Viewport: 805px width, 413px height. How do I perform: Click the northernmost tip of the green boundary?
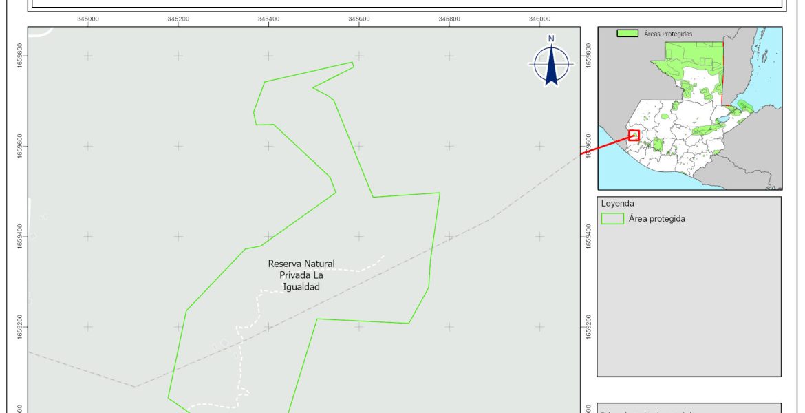352,63
